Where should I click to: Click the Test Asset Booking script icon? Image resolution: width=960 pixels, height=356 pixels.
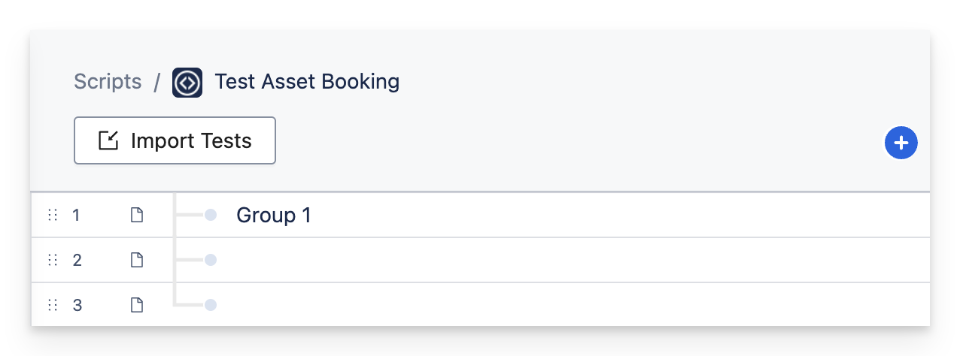187,82
